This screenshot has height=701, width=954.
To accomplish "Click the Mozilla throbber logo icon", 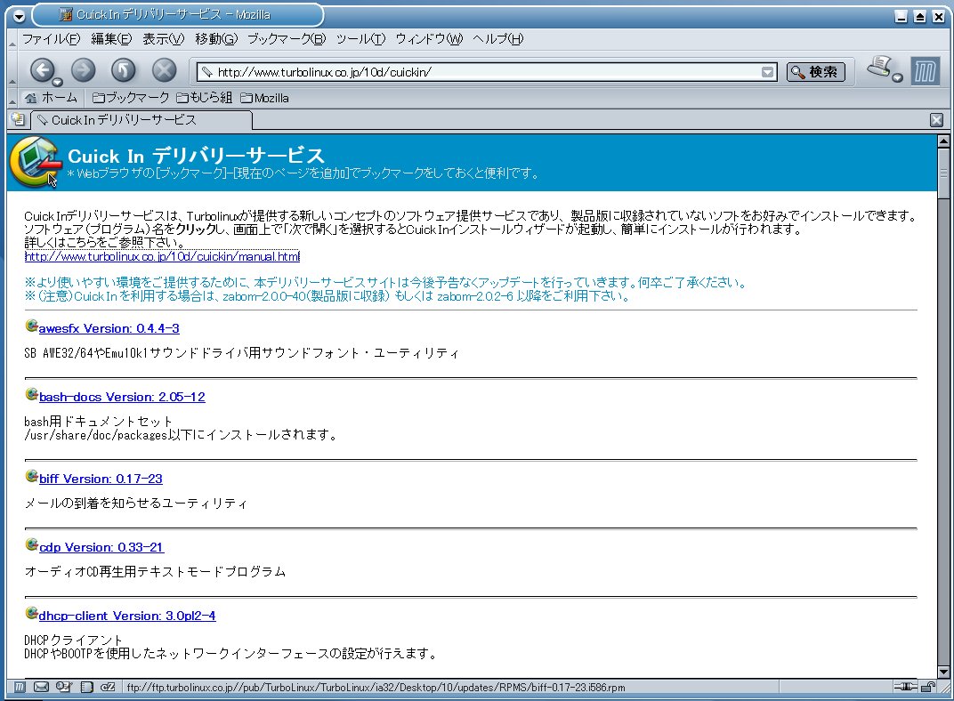I will (x=926, y=71).
